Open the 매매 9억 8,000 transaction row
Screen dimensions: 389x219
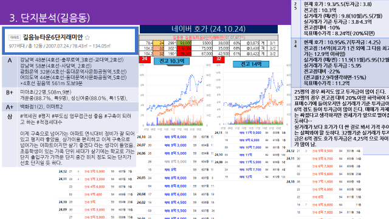174,137
